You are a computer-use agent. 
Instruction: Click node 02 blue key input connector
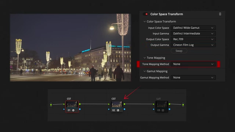click(109, 109)
